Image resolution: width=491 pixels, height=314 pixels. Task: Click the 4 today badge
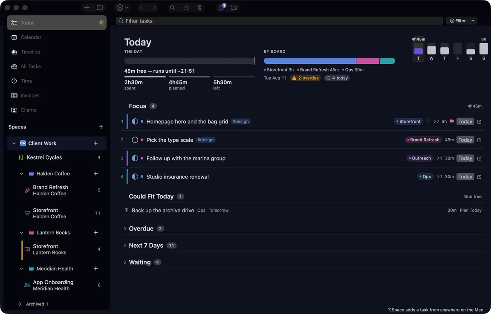(x=337, y=78)
